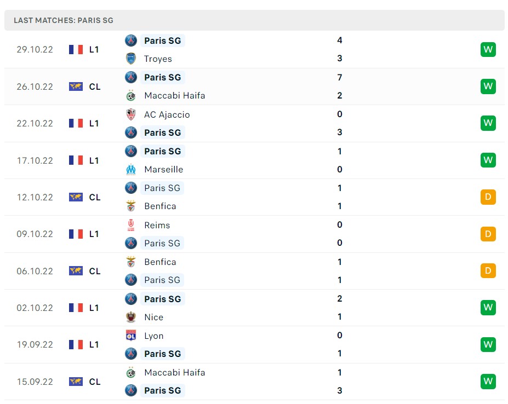508x404 pixels.
Task: Click the score 7 in the Maccabi Haifa match
Action: (x=339, y=77)
